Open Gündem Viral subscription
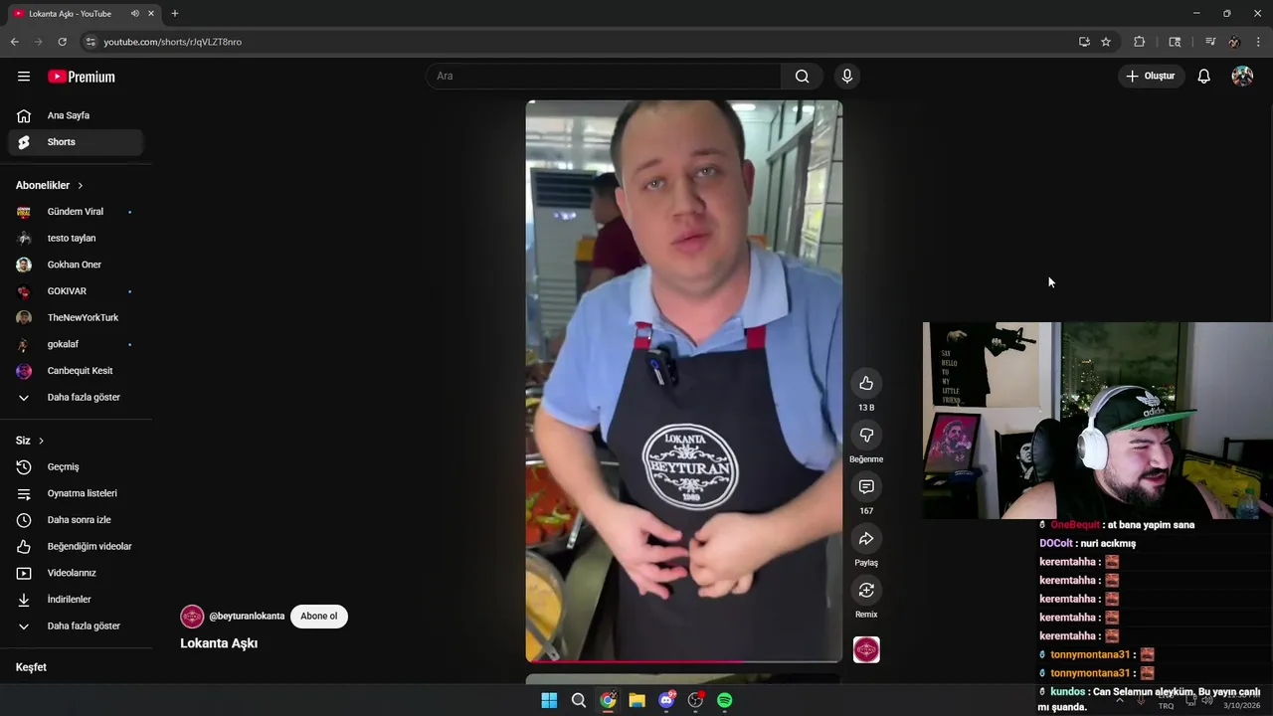Screen dimensions: 1273x716 pos(76,212)
